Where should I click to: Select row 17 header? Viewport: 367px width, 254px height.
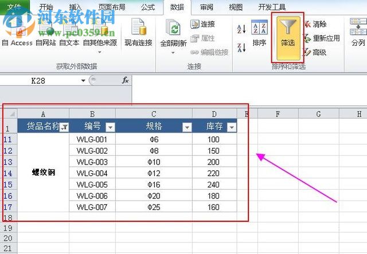tap(9, 207)
